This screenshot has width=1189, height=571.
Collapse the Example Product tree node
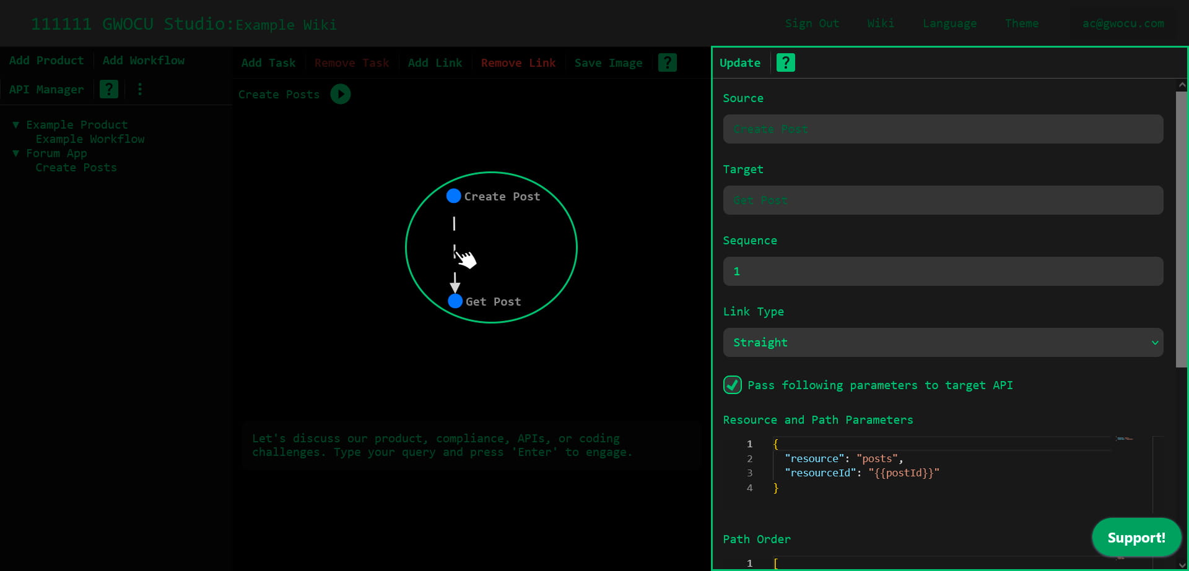[x=16, y=125]
